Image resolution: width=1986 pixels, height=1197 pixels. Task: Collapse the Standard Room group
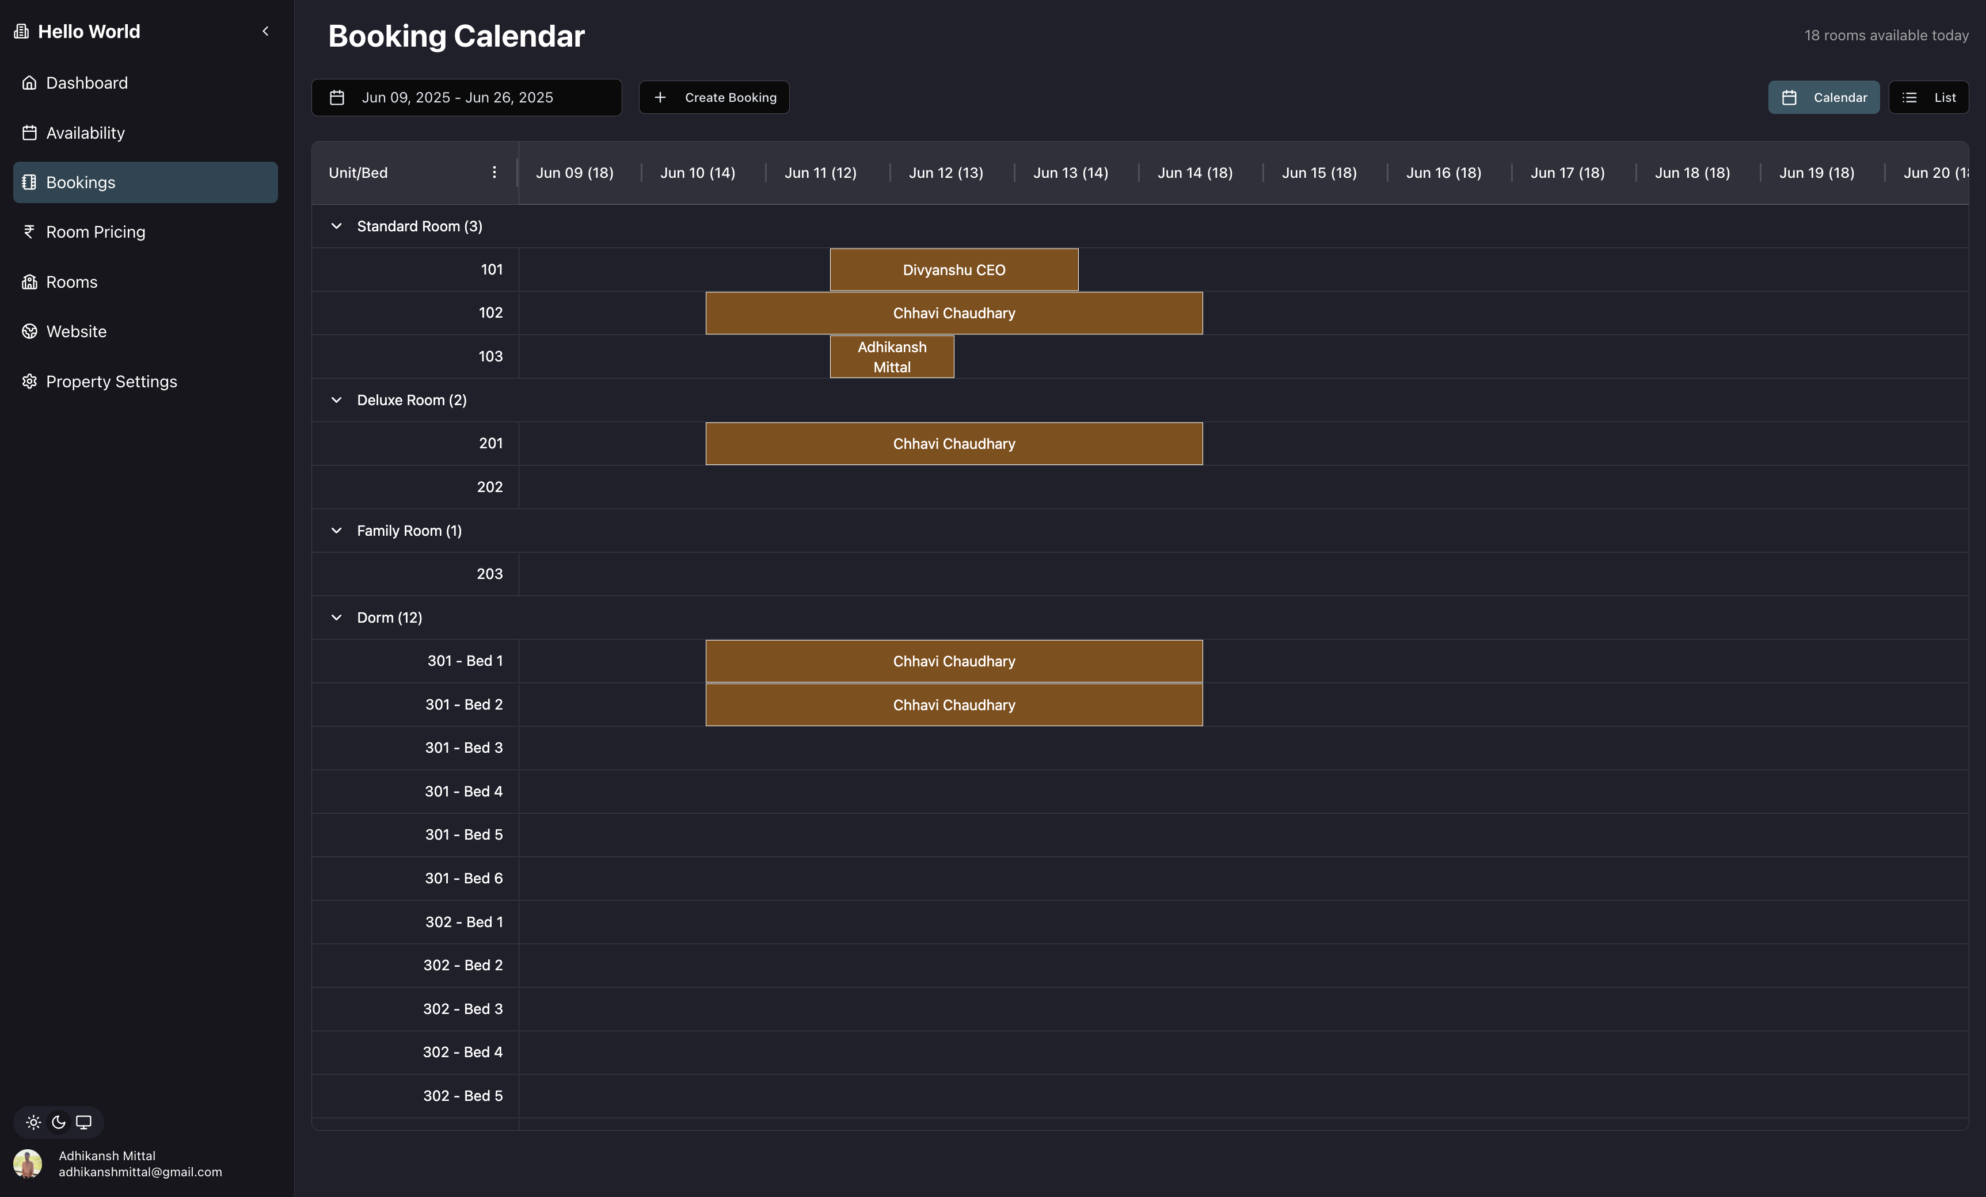click(337, 226)
